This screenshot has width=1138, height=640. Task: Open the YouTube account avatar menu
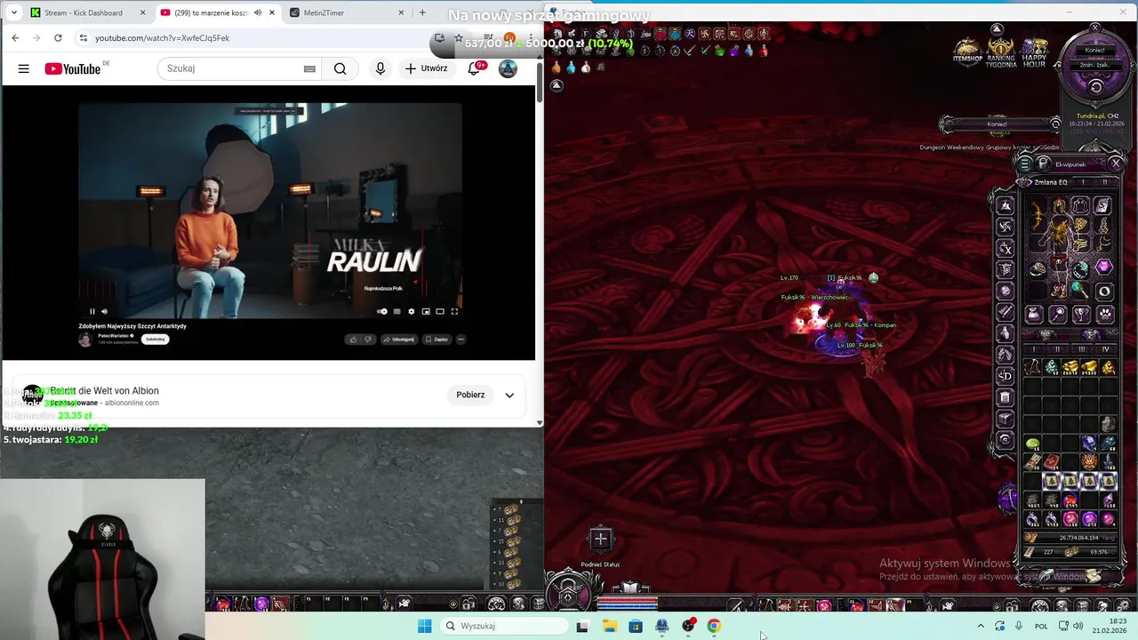point(508,68)
